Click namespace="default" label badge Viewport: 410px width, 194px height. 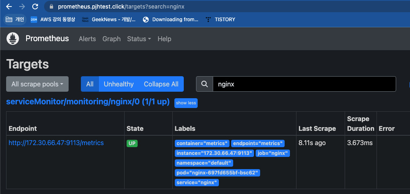click(204, 163)
